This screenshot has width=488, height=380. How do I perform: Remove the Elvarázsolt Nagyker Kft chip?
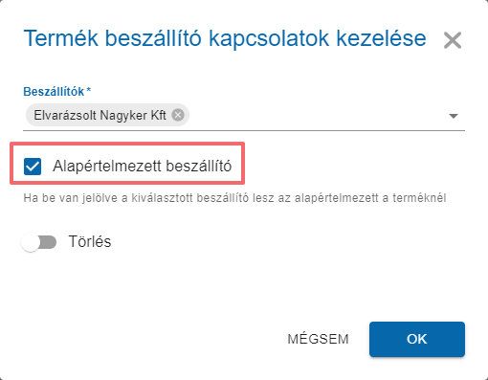pos(178,115)
